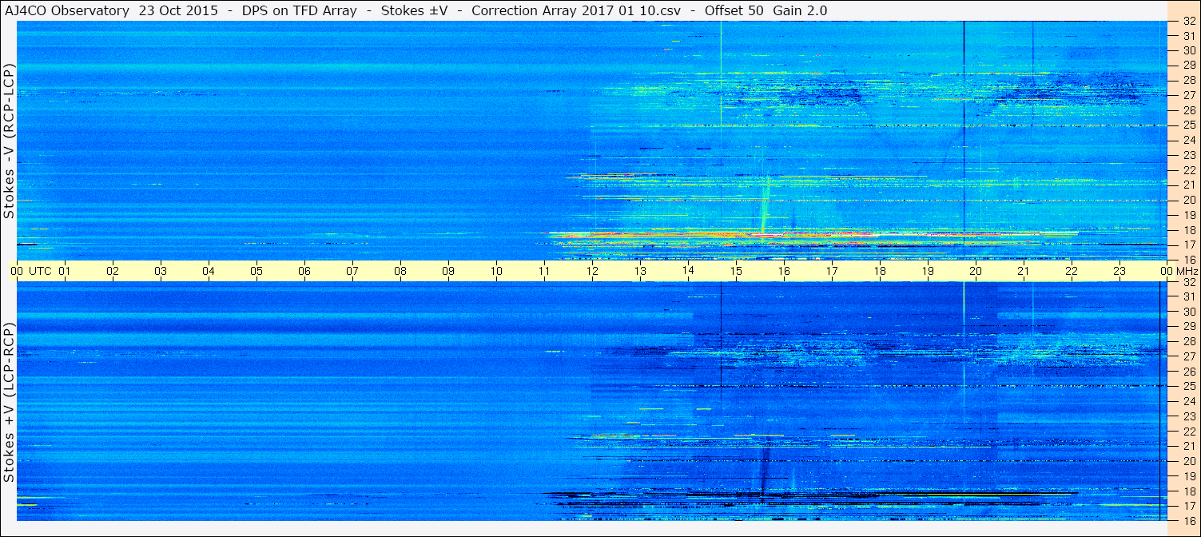Select the 02 hour tick
This screenshot has width=1201, height=537.
click(x=113, y=271)
